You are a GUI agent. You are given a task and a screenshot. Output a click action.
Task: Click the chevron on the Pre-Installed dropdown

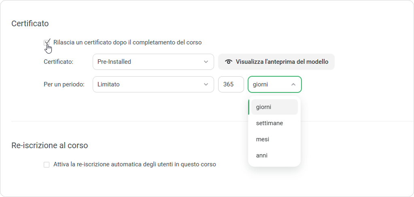click(206, 62)
